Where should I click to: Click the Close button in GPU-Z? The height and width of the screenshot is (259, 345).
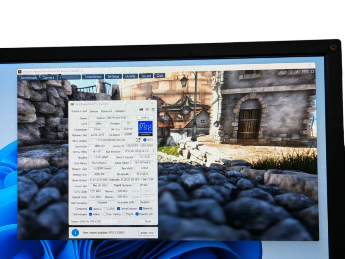(x=148, y=222)
